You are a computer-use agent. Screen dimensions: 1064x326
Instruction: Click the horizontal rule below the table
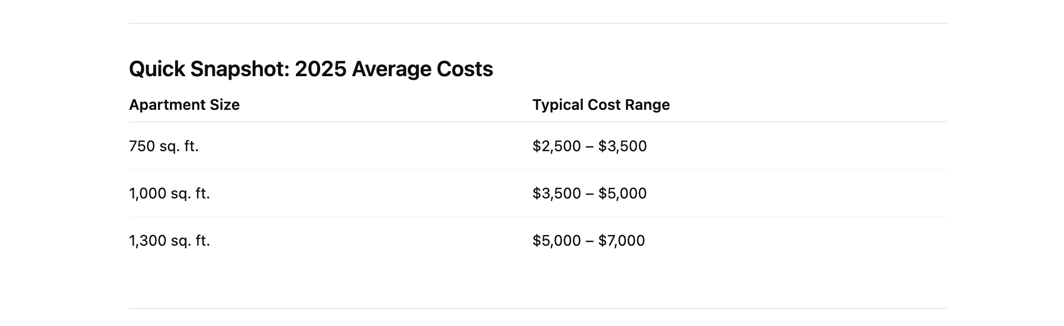point(537,308)
